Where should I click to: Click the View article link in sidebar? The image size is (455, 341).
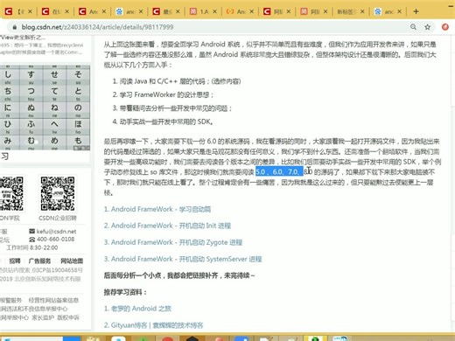23,38
